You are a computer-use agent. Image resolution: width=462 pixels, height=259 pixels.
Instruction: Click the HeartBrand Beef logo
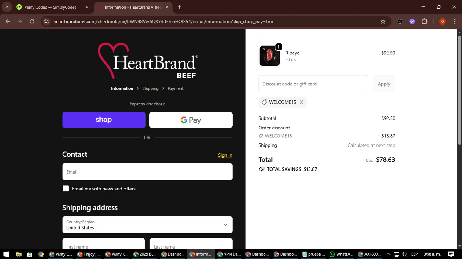(x=148, y=61)
